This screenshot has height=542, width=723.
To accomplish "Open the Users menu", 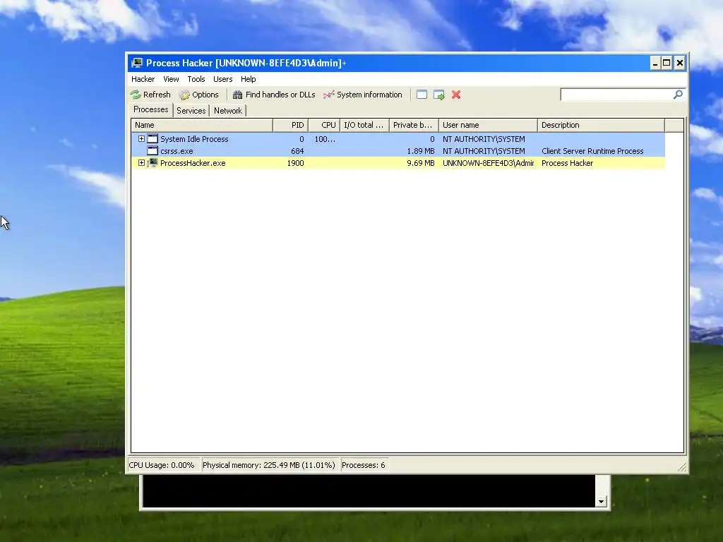I will coord(222,79).
